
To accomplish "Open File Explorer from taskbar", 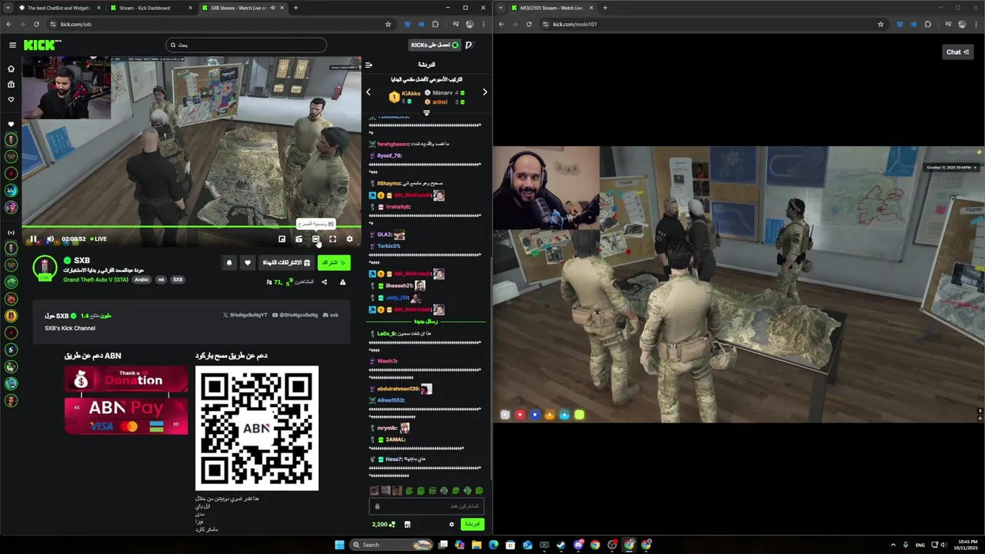I will 476,545.
